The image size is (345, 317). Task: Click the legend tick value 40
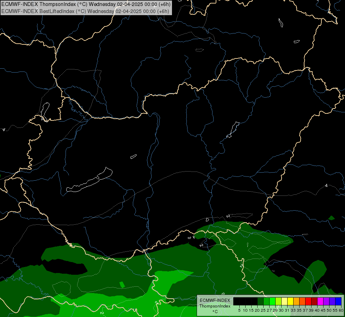317,310
